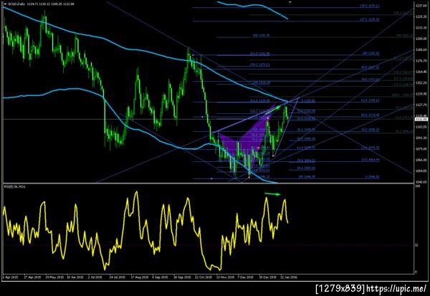Click the RSI scale value 0
Viewport: 430px width, 296px height.
[416, 272]
